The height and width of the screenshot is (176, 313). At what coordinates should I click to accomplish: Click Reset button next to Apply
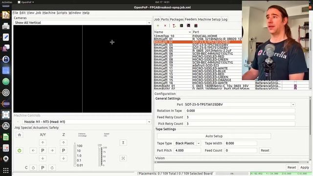pos(291,168)
